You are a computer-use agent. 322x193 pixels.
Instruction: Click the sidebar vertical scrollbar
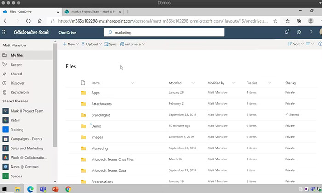55,95
